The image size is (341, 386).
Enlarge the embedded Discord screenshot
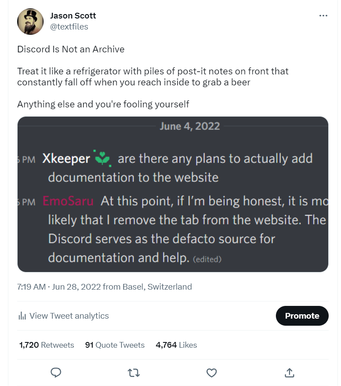pos(173,194)
